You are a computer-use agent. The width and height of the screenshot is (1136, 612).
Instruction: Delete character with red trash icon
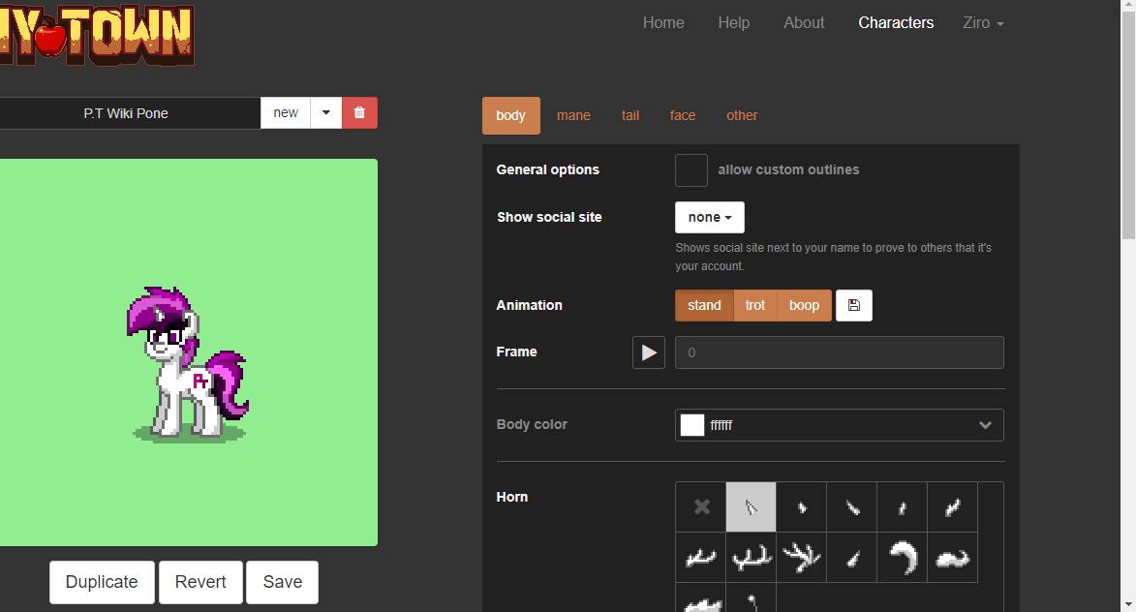(359, 113)
